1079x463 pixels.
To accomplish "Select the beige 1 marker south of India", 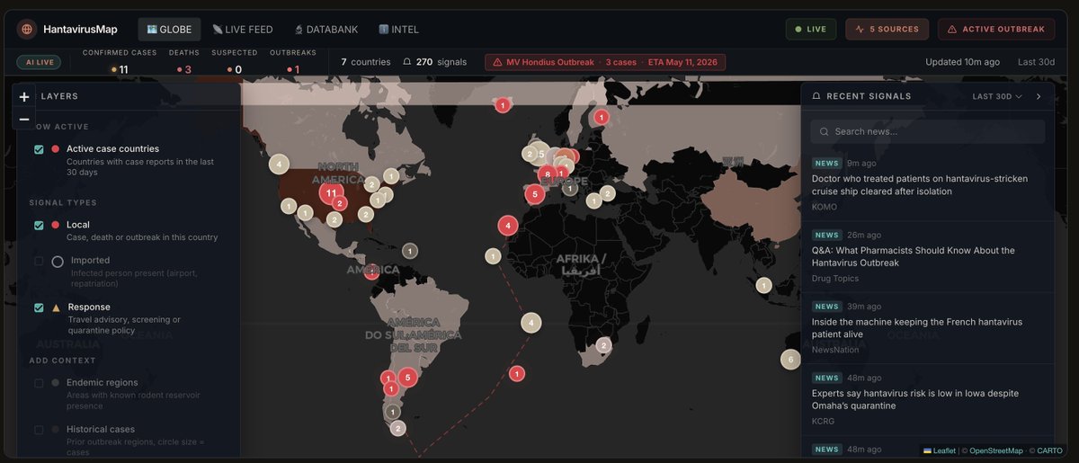I will point(763,285).
